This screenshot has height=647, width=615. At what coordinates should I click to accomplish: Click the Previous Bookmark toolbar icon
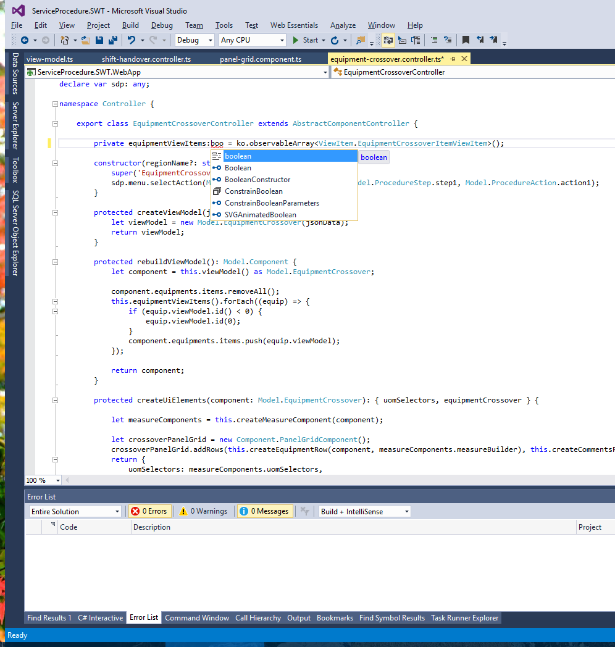(480, 40)
